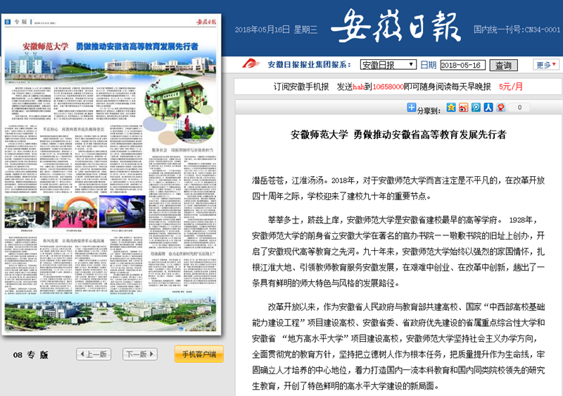The image size is (563, 396).
Task: Click the red 'hah' text in subscription notice
Action: (x=358, y=87)
